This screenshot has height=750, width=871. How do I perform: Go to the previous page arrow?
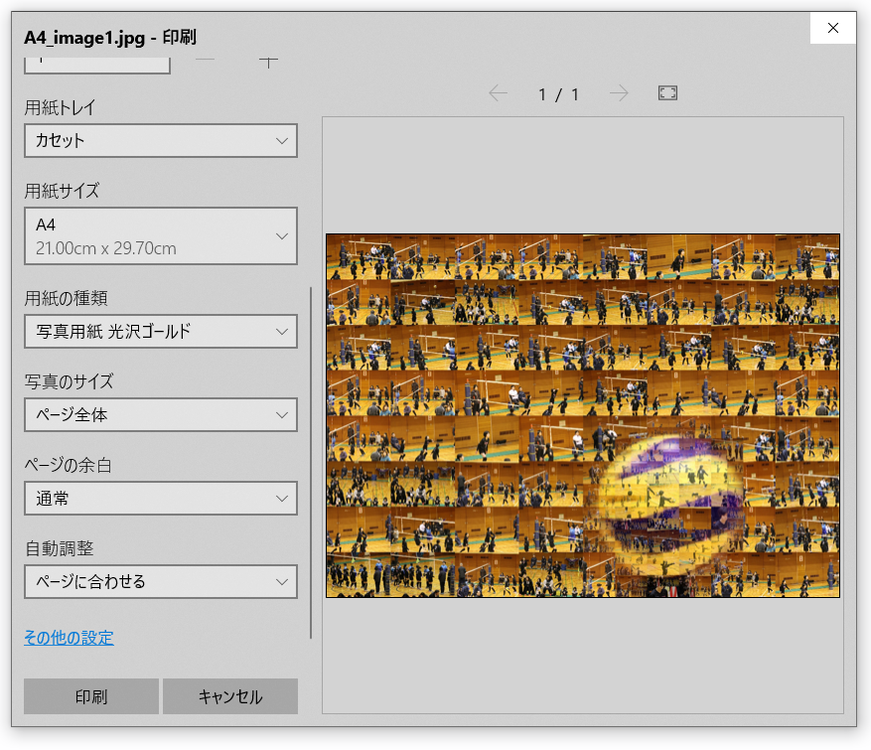coord(499,93)
